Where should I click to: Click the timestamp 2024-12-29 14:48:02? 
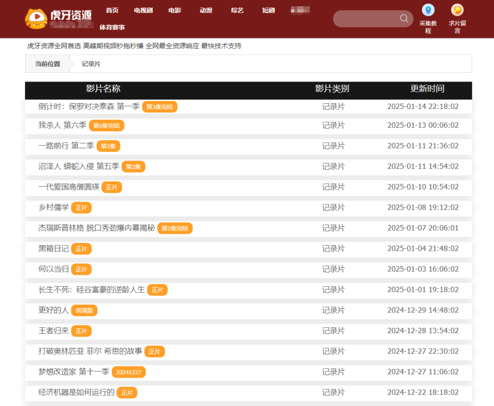click(x=423, y=310)
